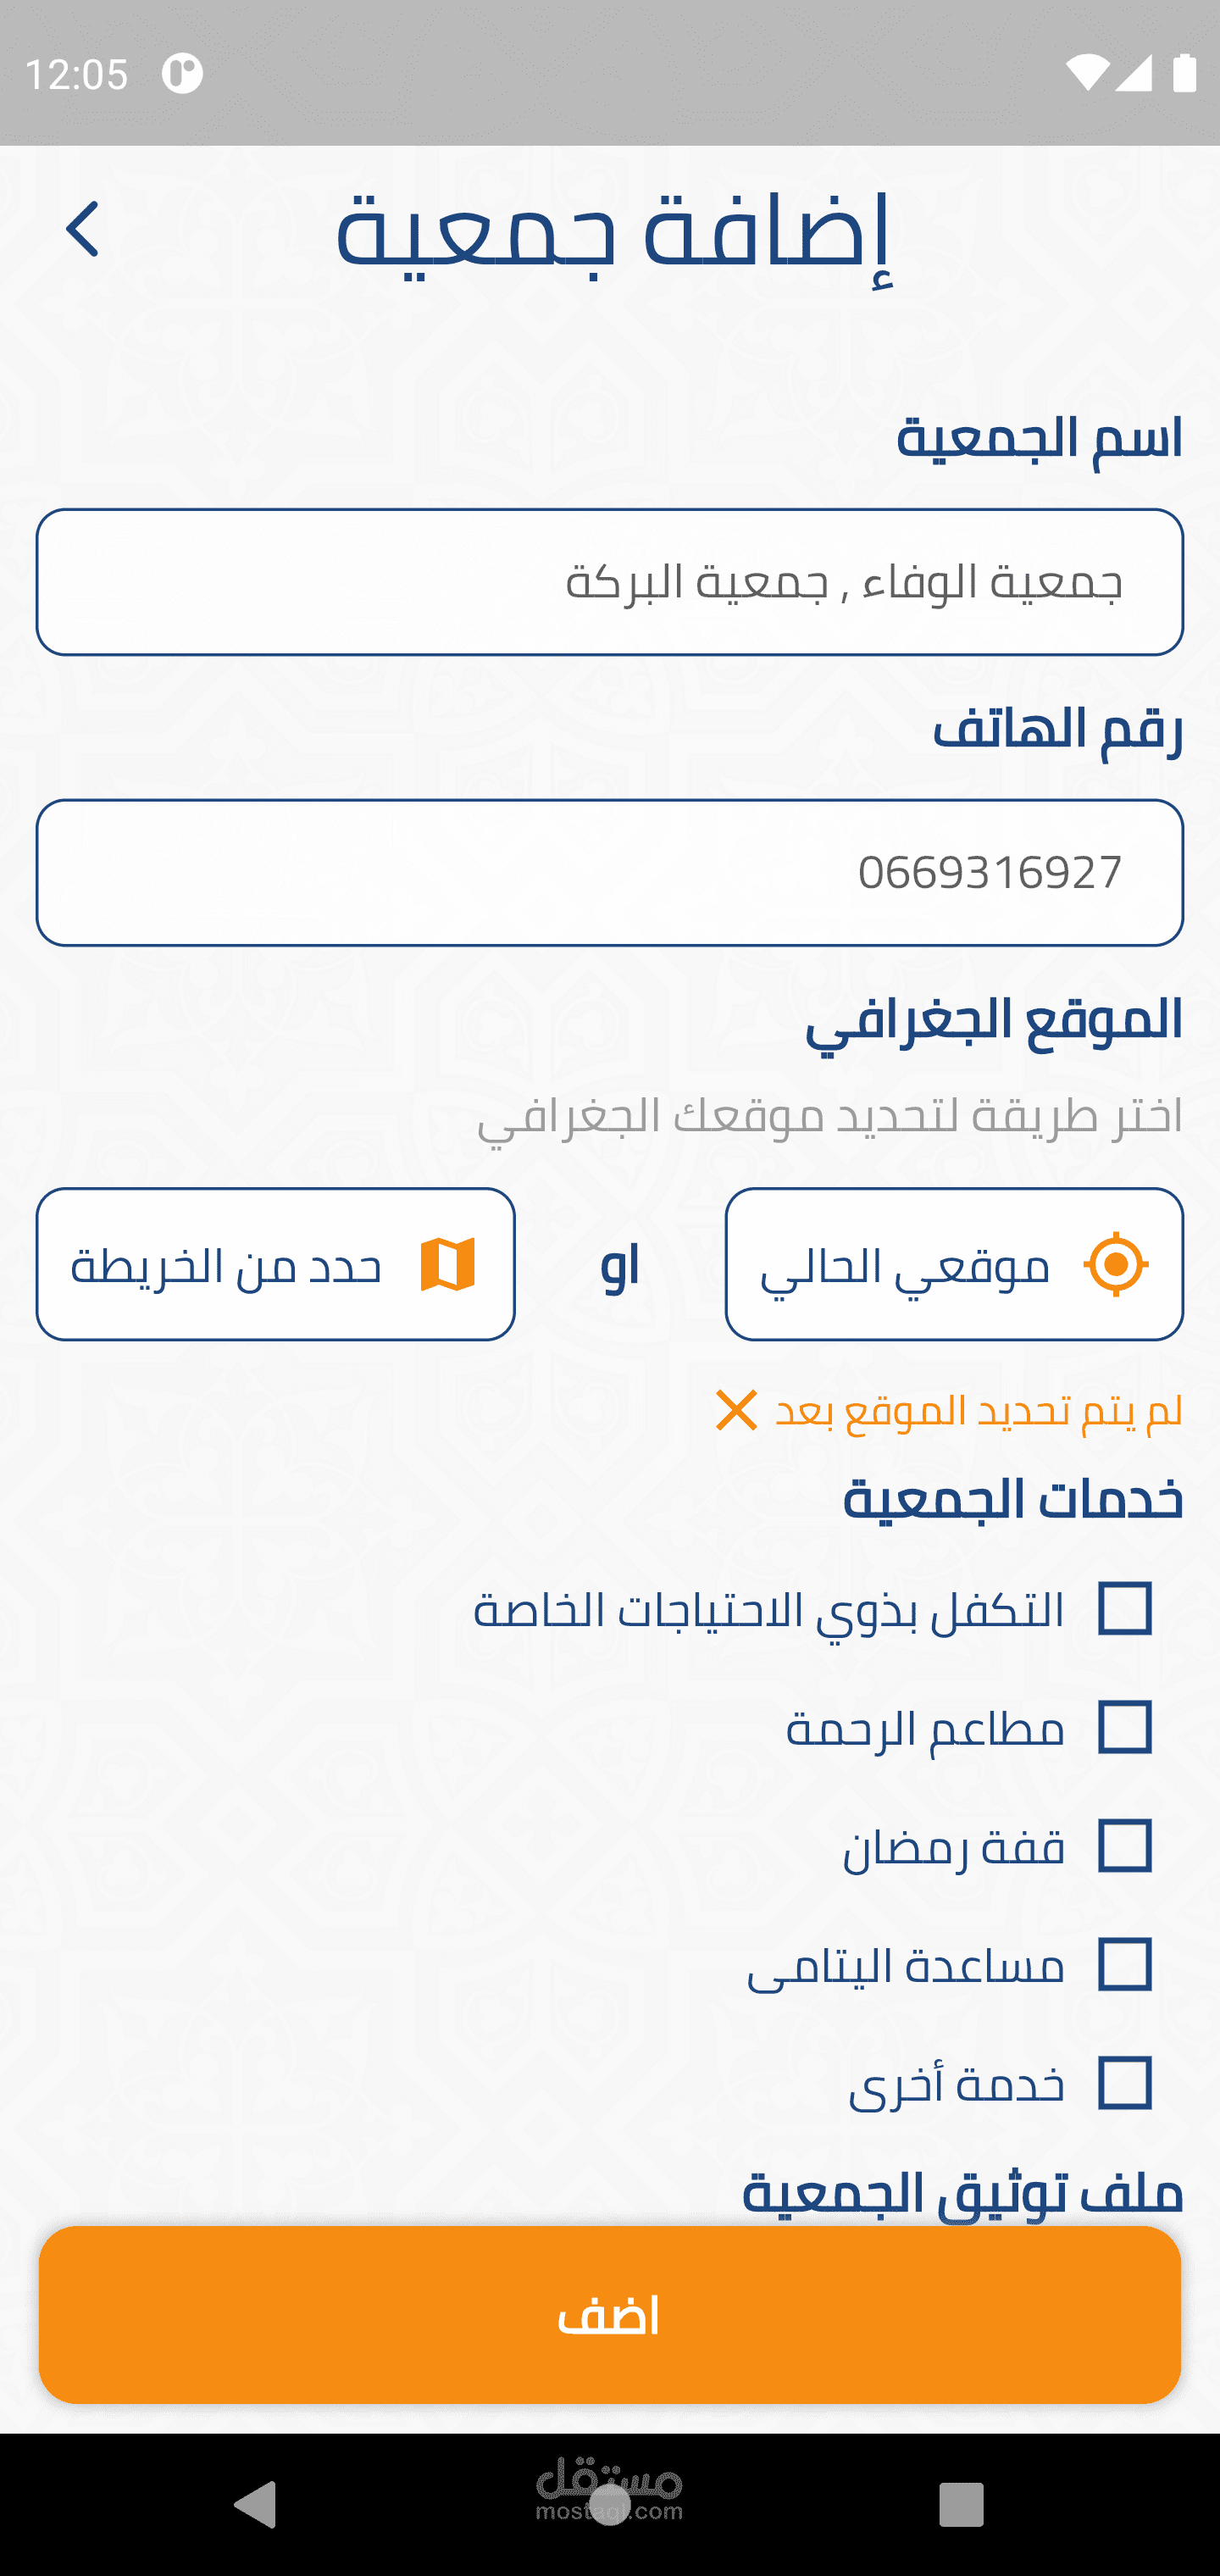Tap the لم يتم تحديد الموقع بعد message

(x=978, y=1410)
